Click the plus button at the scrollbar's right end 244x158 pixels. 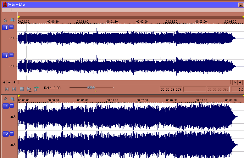pos(240,82)
